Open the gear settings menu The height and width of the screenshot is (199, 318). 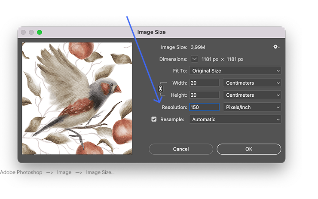click(x=276, y=47)
